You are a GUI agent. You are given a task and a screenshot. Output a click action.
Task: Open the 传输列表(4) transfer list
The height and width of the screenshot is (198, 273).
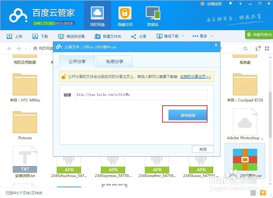coord(259,35)
